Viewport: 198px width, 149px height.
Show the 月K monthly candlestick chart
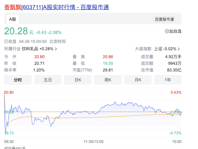tap(138, 80)
